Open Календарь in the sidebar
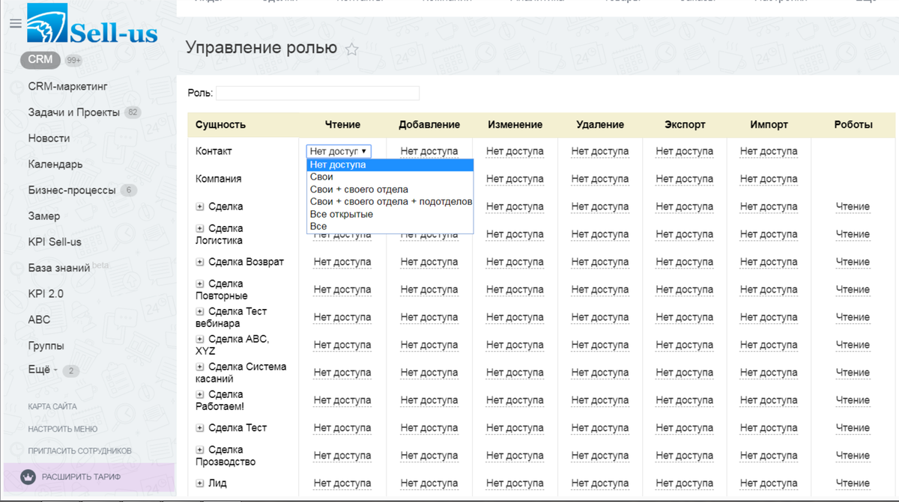899x502 pixels. (x=55, y=164)
